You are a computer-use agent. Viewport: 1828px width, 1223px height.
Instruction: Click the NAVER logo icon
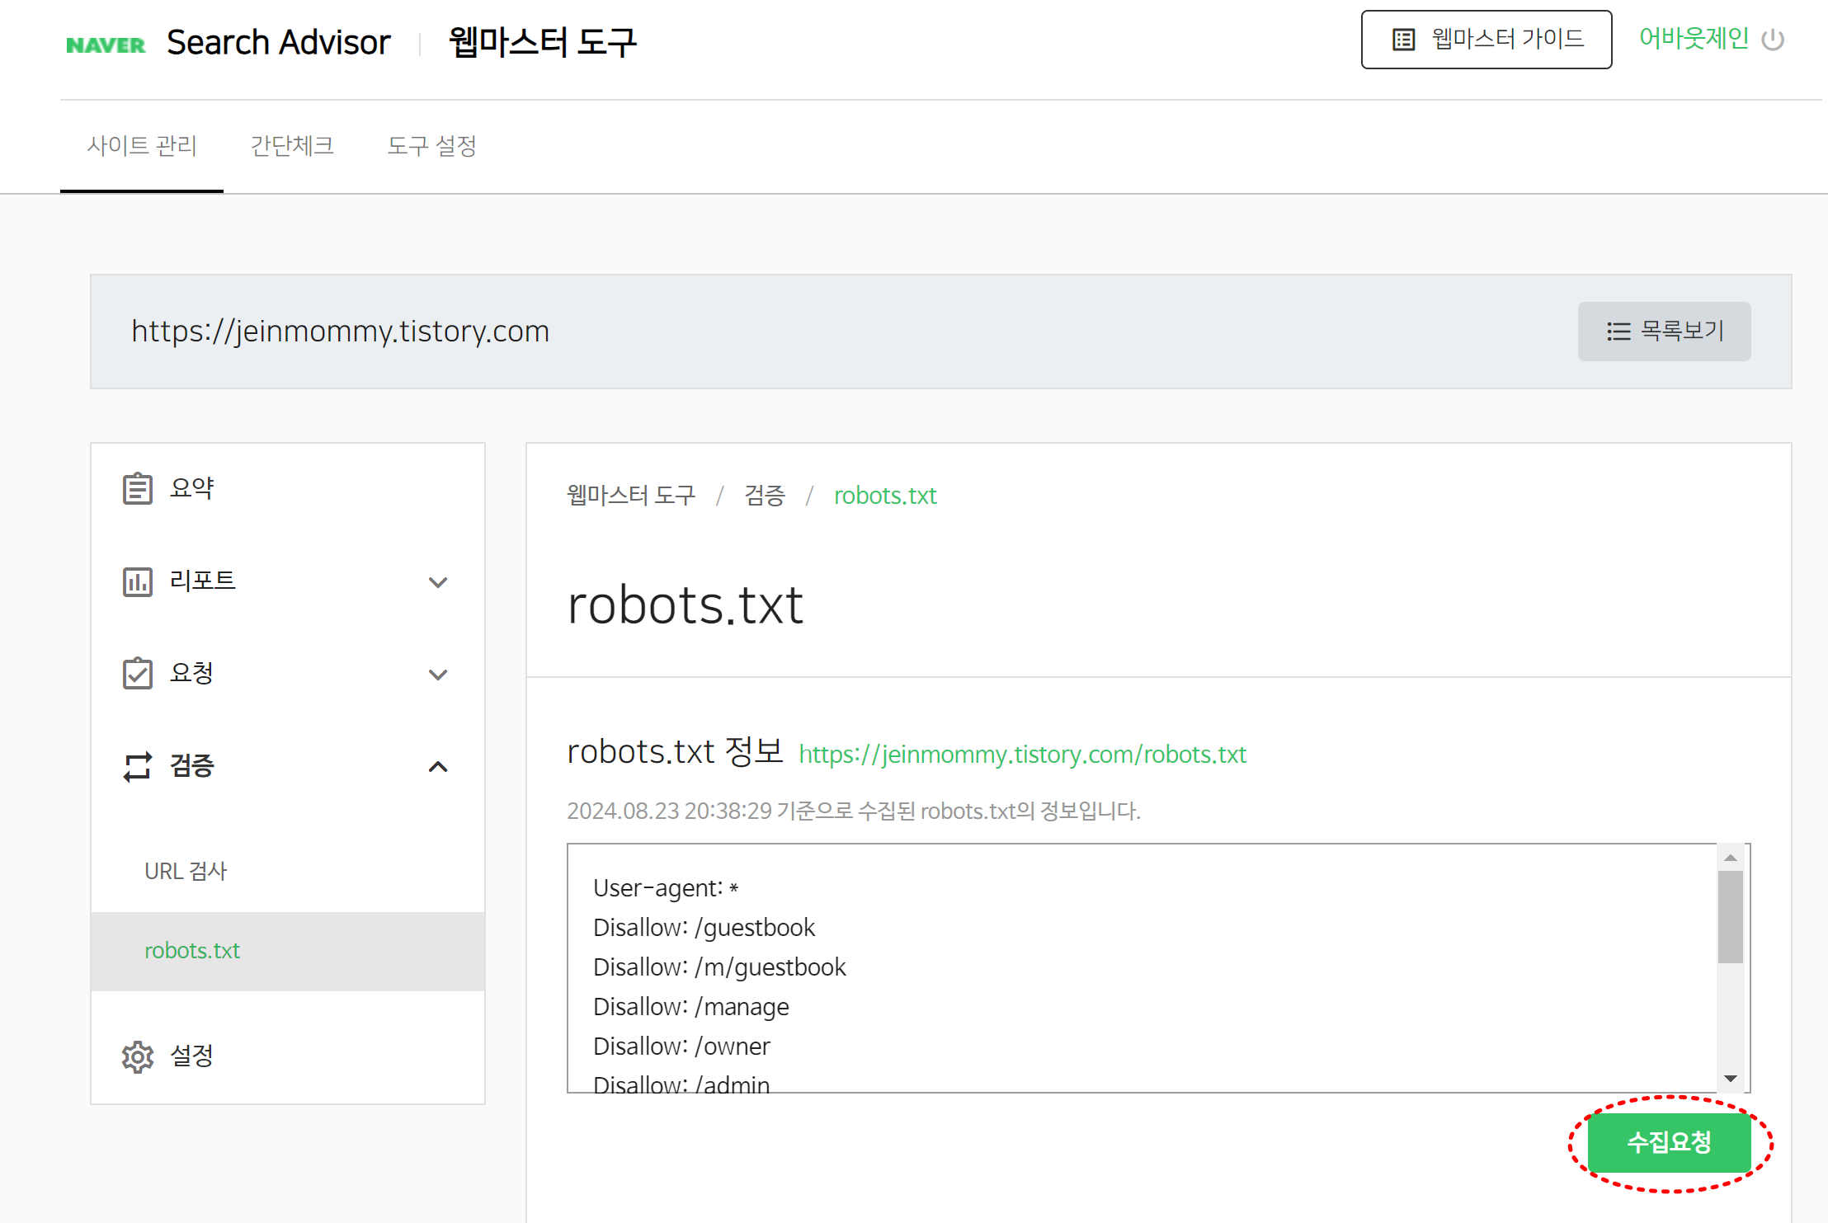tap(106, 45)
